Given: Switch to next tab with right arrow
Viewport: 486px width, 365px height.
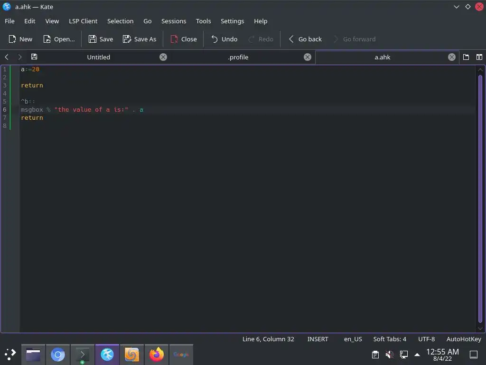Looking at the screenshot, I should pos(20,57).
